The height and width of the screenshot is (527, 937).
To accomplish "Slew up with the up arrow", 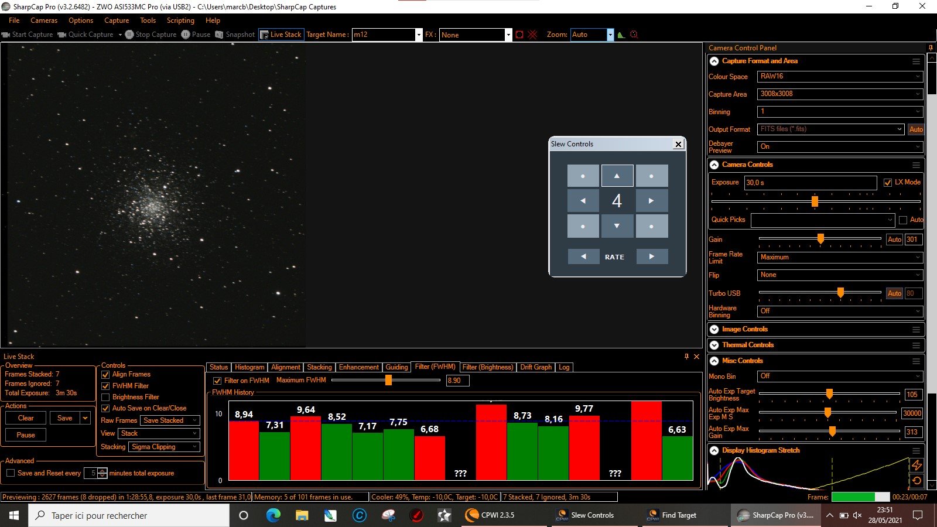I will coord(617,176).
